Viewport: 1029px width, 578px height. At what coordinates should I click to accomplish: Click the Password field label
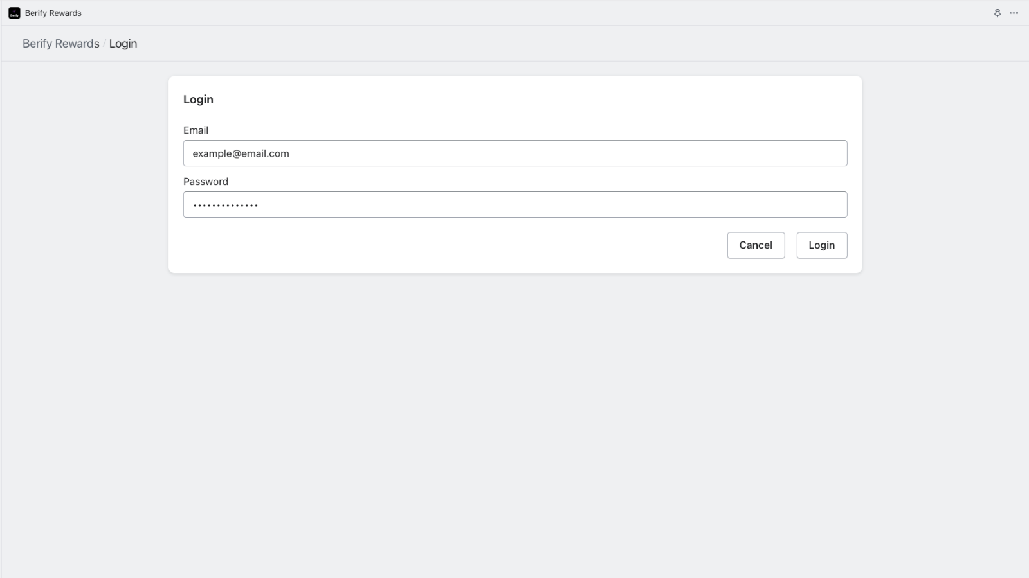(x=206, y=182)
